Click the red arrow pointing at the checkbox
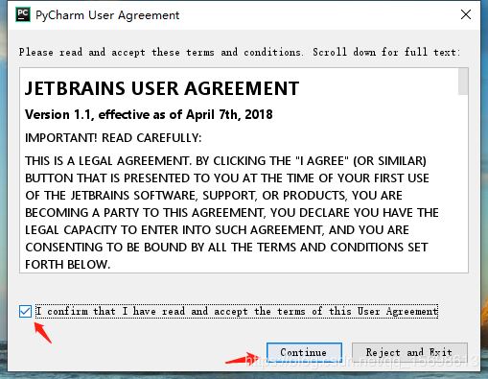The image size is (488, 379). tap(43, 333)
